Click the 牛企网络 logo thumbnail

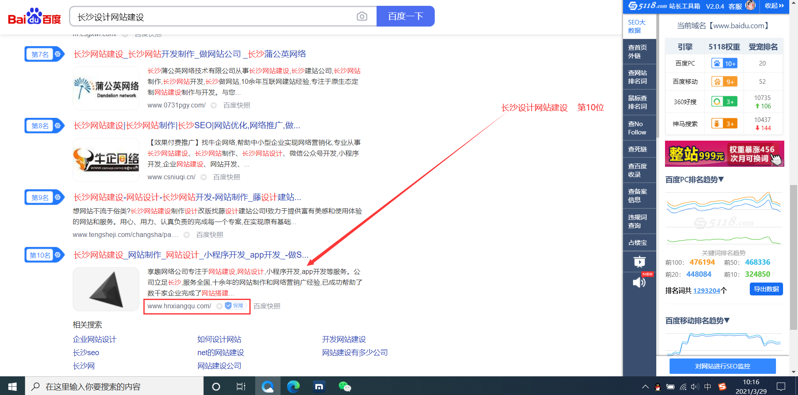106,160
